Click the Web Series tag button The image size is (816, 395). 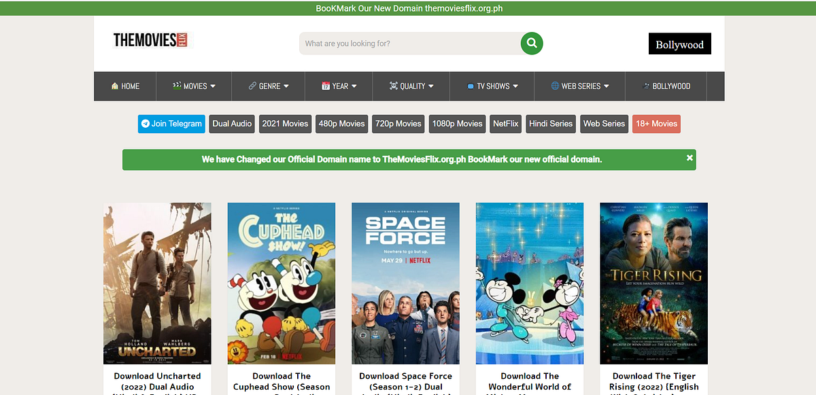(x=604, y=124)
